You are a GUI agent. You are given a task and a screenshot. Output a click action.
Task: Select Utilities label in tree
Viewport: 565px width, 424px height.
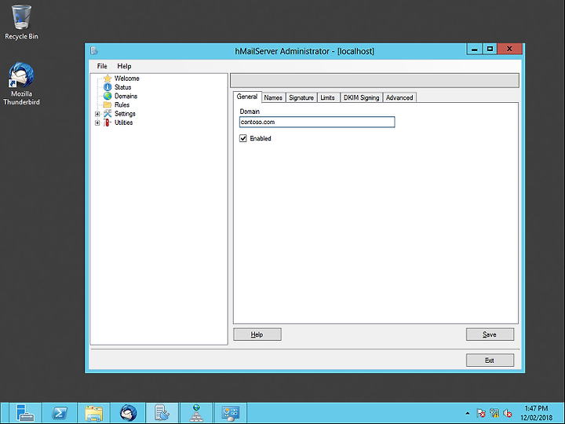tap(124, 122)
